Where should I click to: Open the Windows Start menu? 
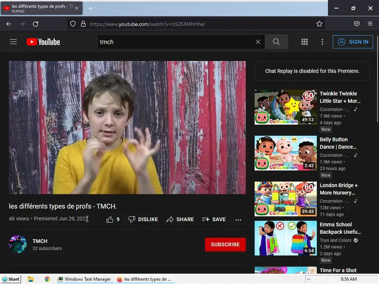[x=11, y=279]
